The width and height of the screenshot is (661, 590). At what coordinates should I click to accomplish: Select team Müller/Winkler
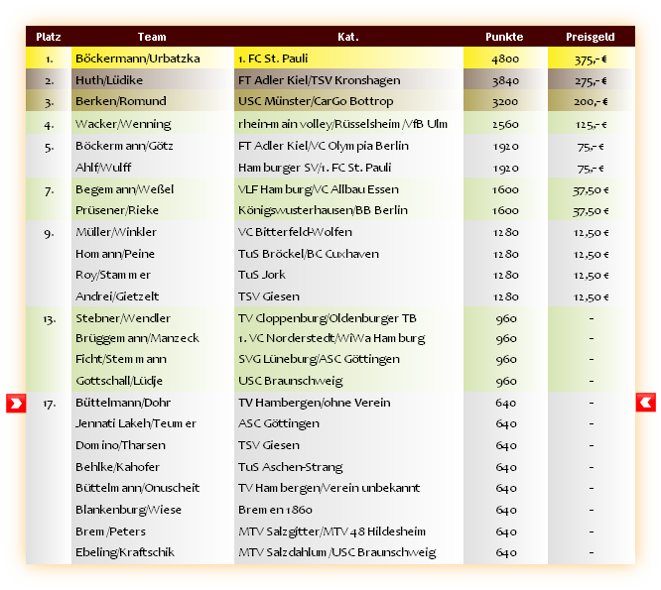tap(116, 232)
